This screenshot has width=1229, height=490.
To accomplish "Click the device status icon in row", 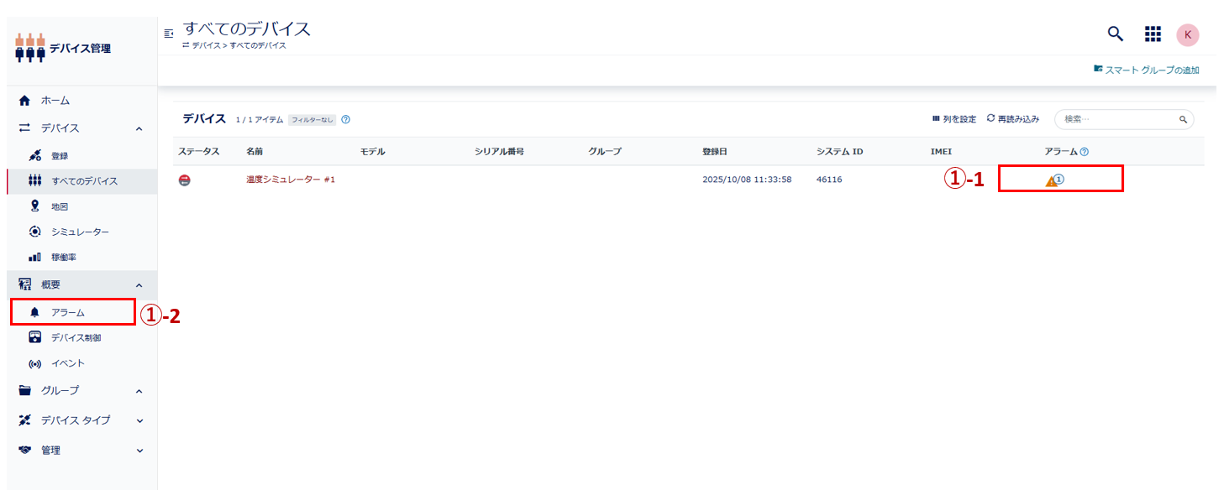I will tap(185, 180).
